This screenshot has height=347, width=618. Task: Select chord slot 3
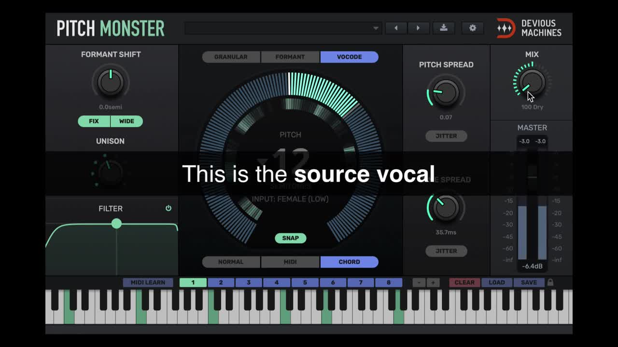(x=249, y=282)
